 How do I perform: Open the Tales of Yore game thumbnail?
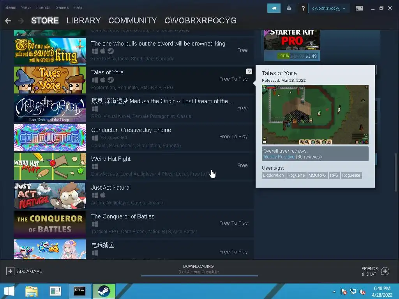click(50, 80)
